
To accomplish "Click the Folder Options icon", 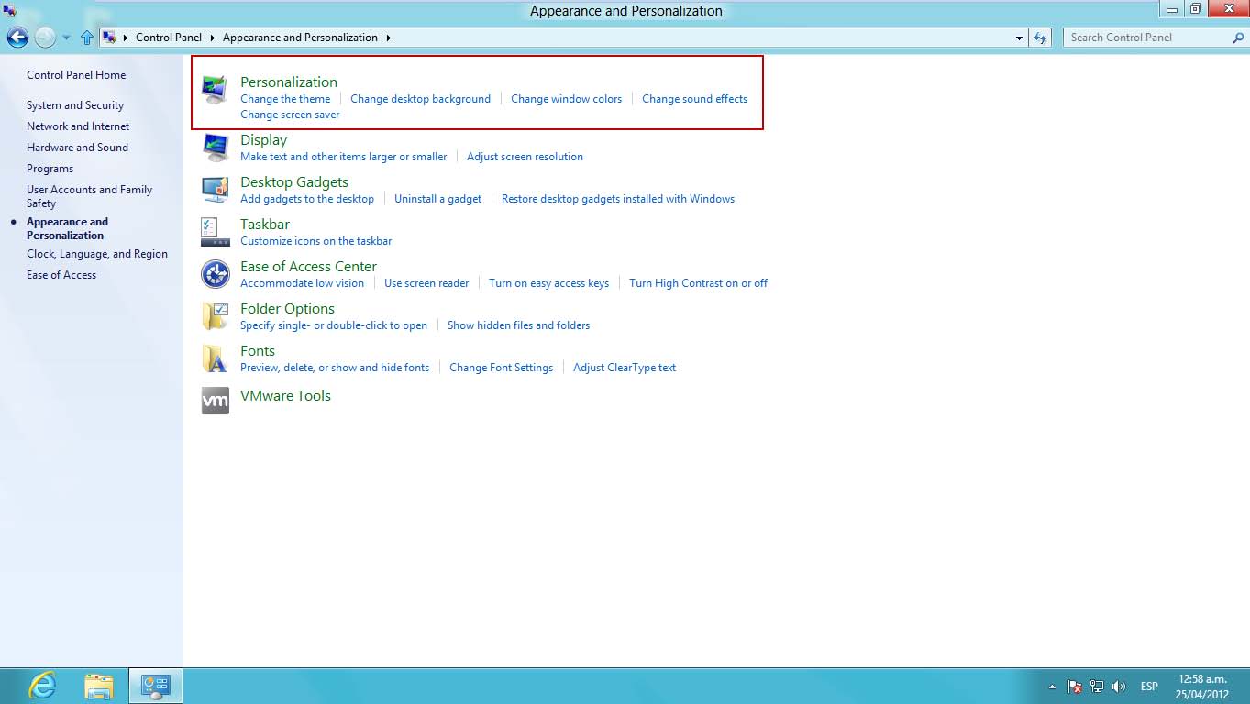I will [x=215, y=316].
